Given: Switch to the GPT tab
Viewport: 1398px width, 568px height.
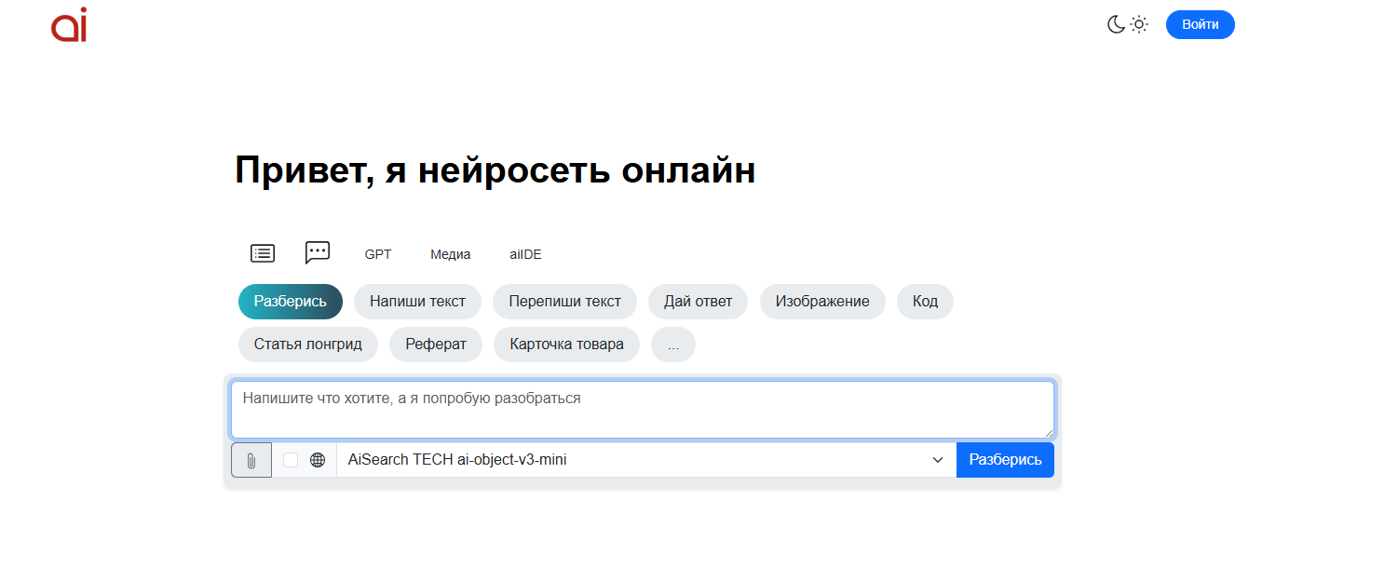Looking at the screenshot, I should [x=378, y=254].
